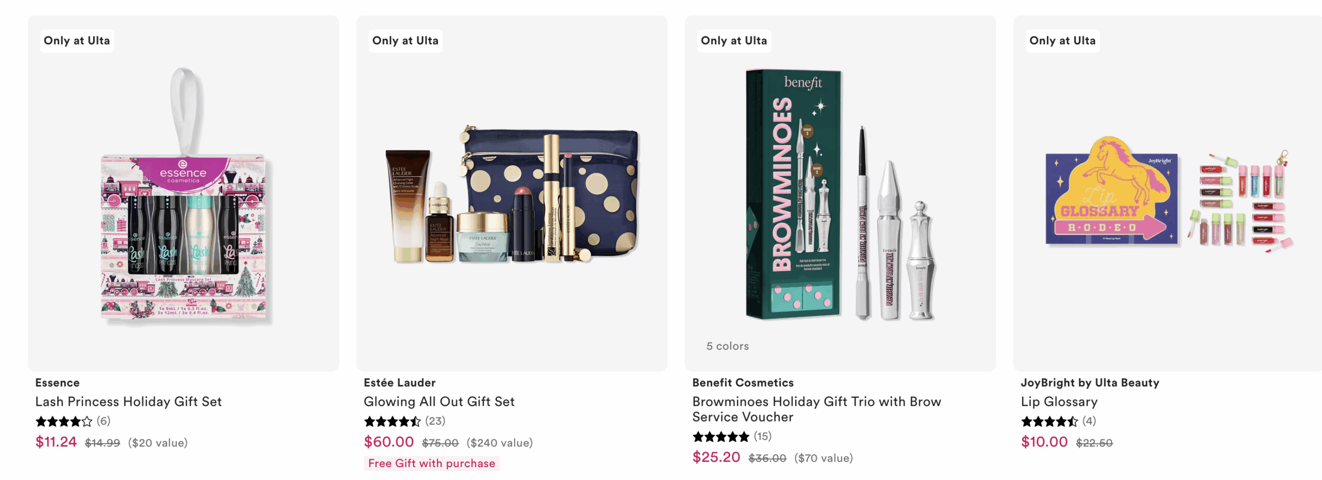1322x480 pixels.
Task: Open the Estée Lauder brand link
Action: tap(399, 382)
